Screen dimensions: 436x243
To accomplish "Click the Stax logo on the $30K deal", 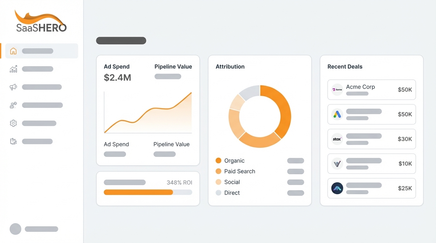I will (337, 139).
